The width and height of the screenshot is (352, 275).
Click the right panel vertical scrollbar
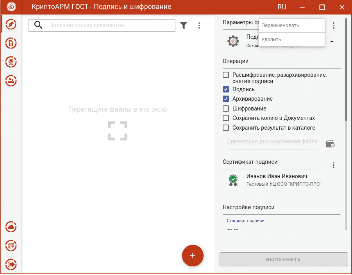coord(346,70)
